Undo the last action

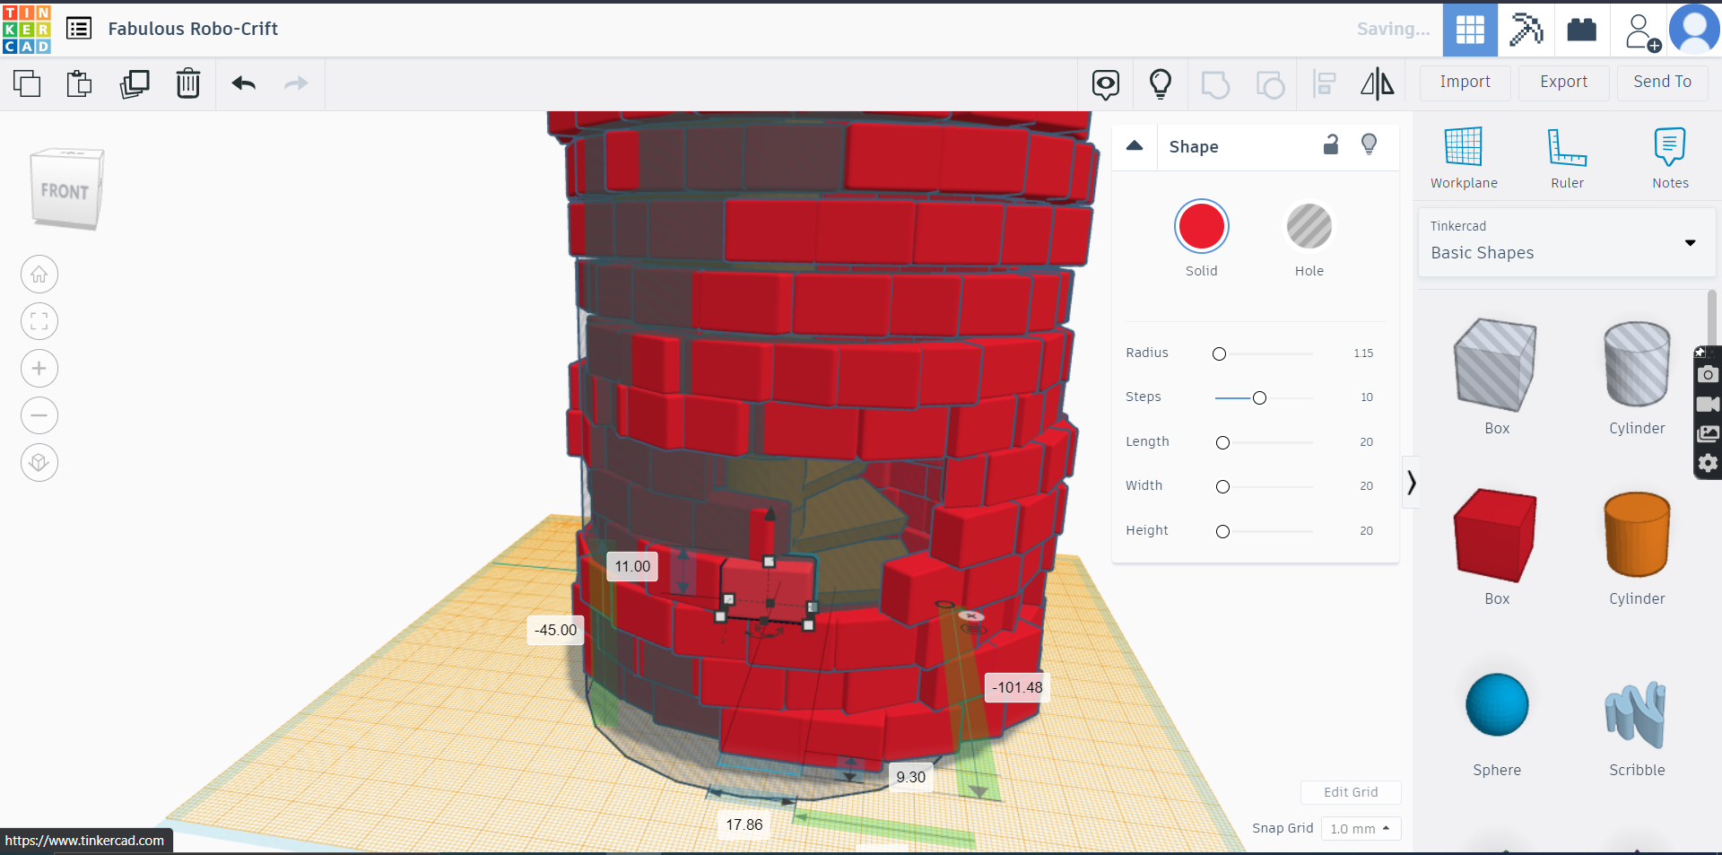click(242, 83)
